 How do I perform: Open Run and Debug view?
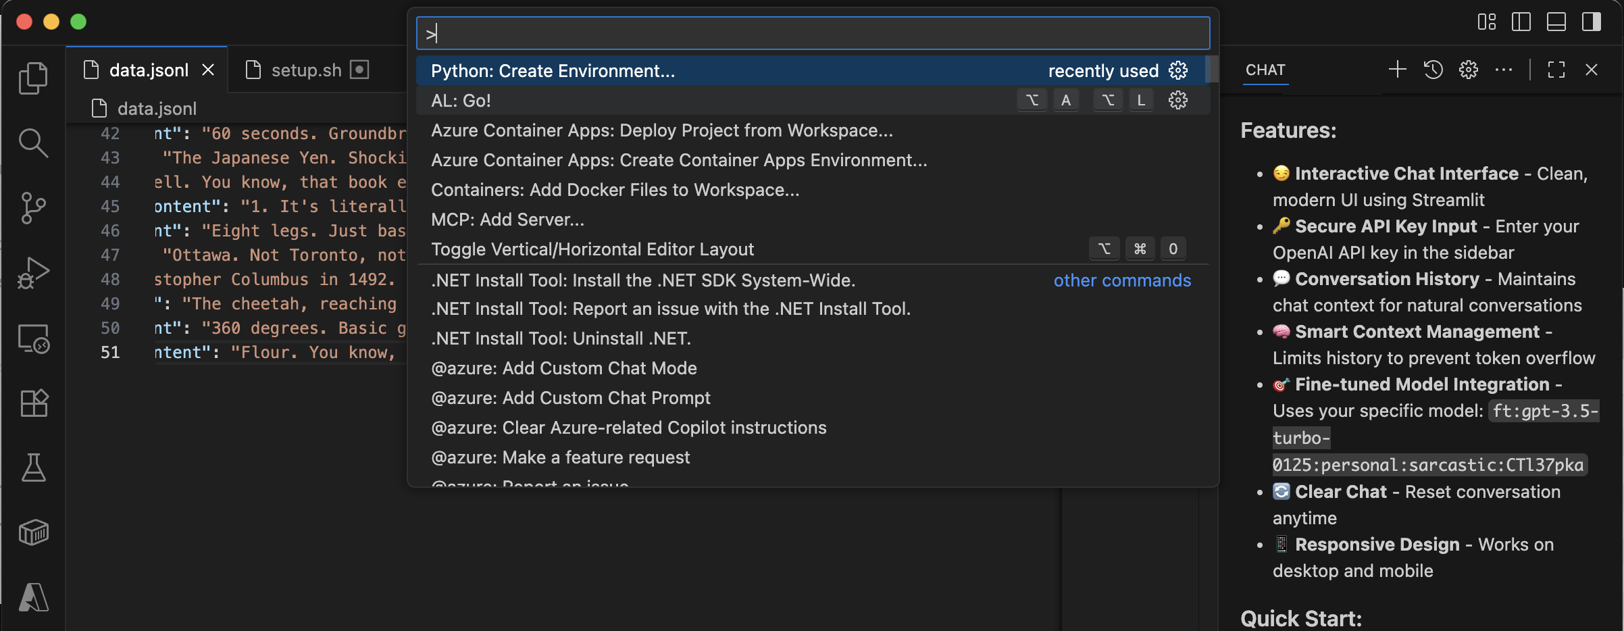click(33, 273)
